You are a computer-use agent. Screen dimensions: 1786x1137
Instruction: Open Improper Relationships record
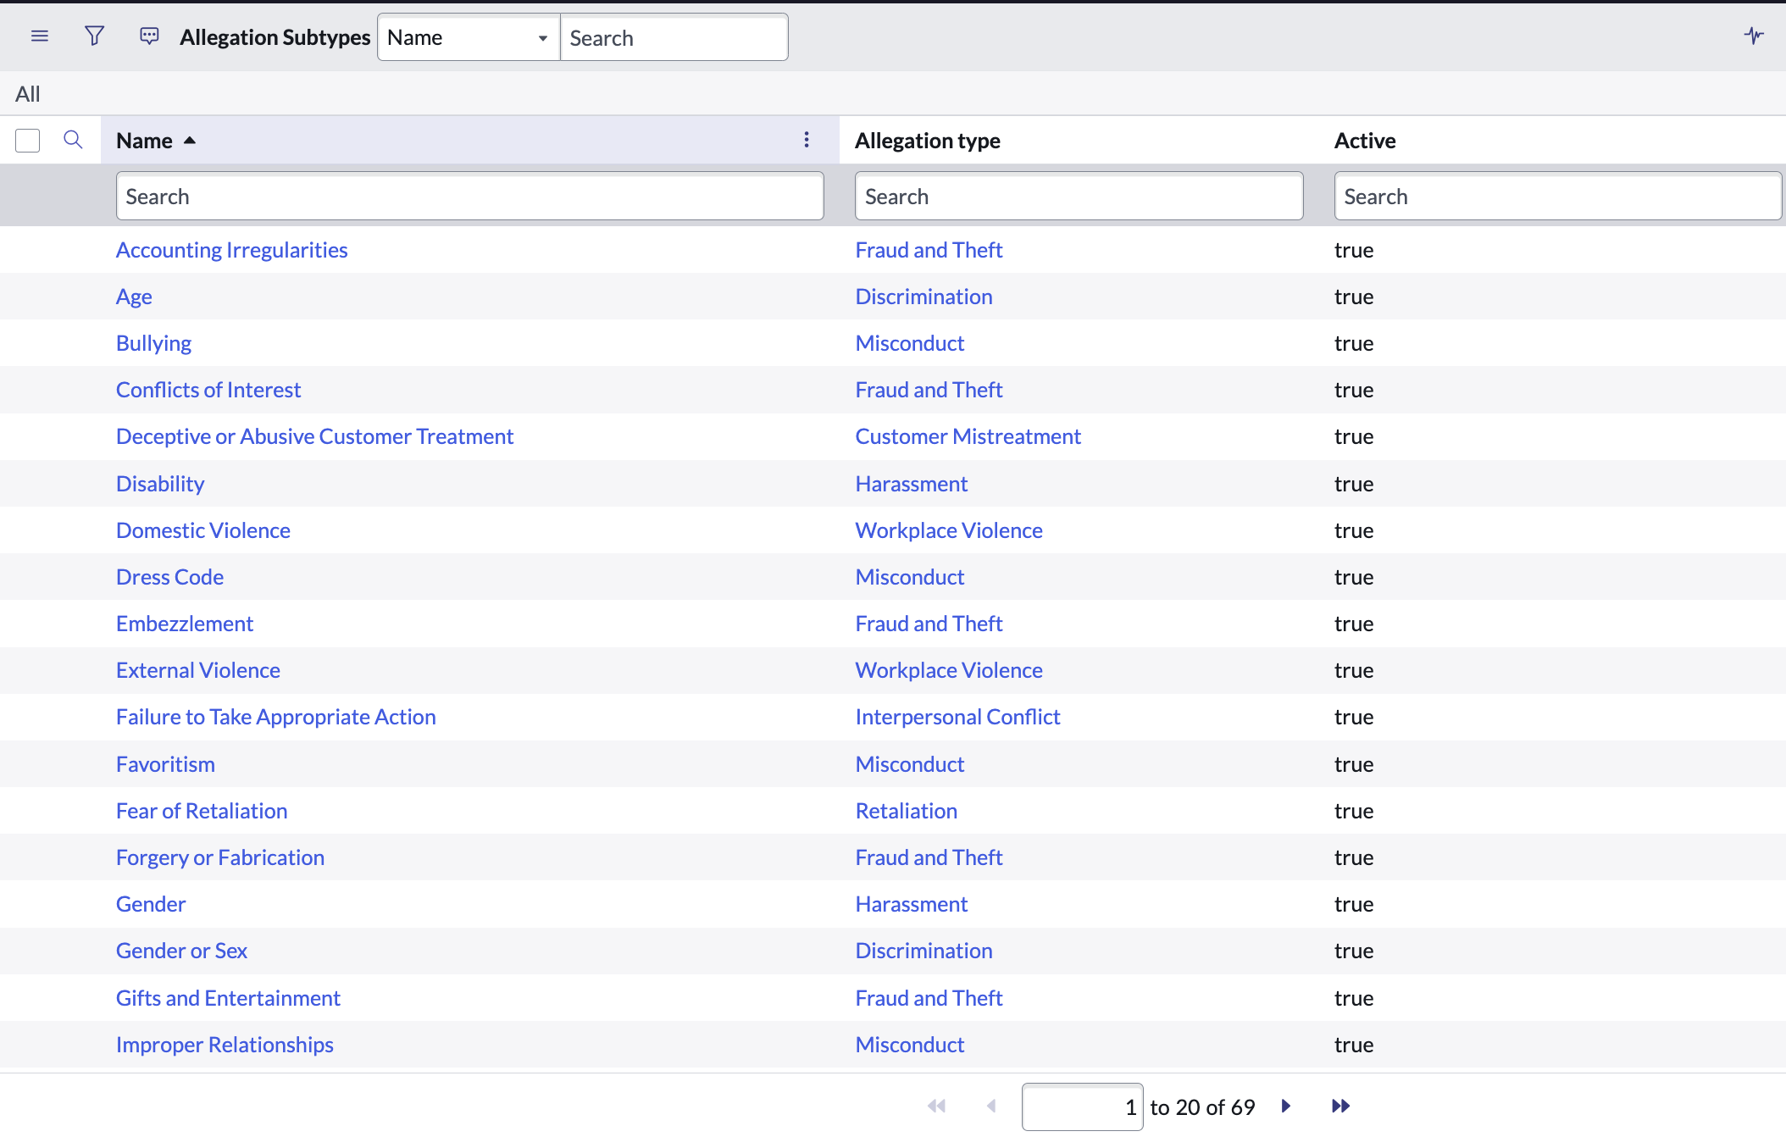click(225, 1045)
